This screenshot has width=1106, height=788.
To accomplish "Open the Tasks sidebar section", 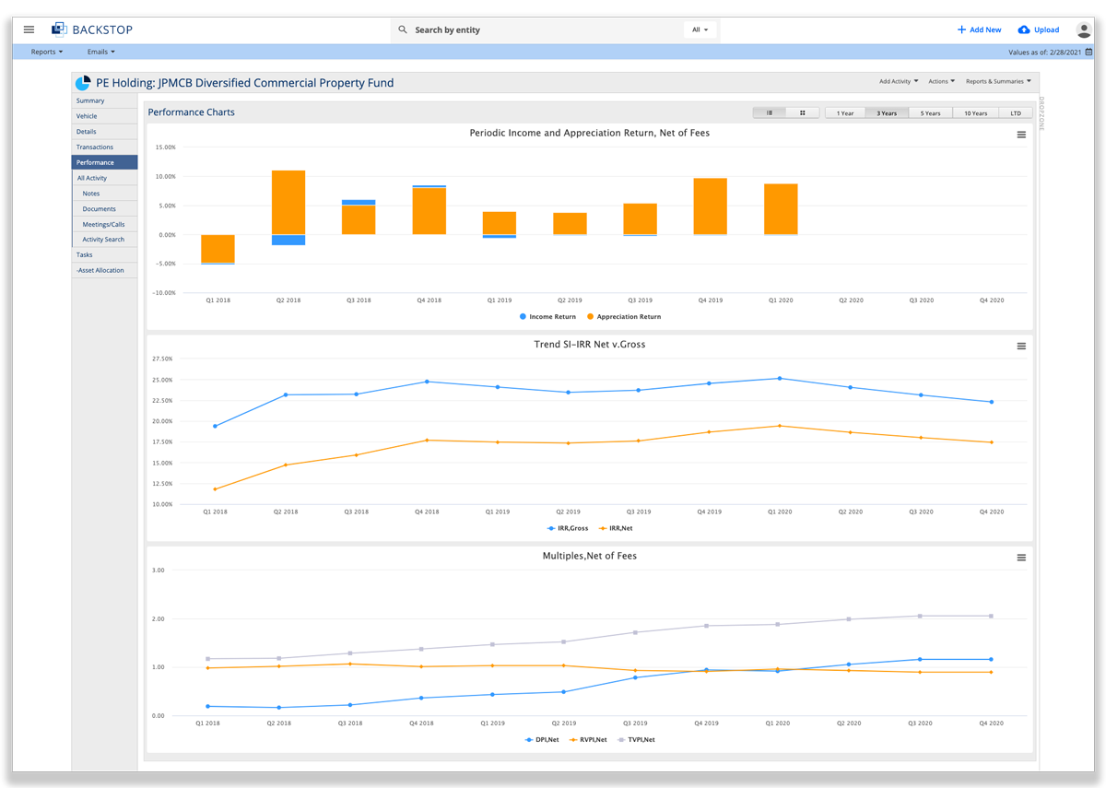I will [x=104, y=254].
